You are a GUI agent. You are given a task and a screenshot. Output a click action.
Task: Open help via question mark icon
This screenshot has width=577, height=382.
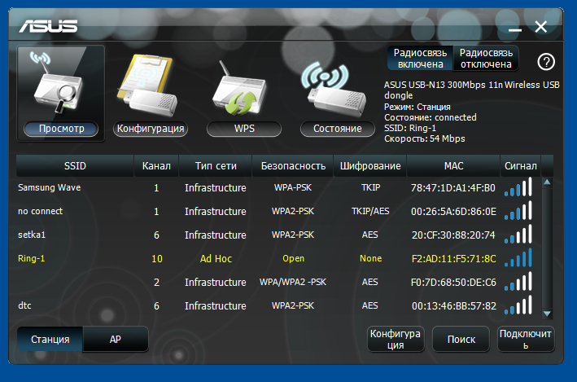tap(546, 62)
